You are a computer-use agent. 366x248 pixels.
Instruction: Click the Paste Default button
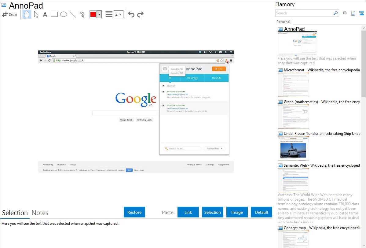[262, 212]
